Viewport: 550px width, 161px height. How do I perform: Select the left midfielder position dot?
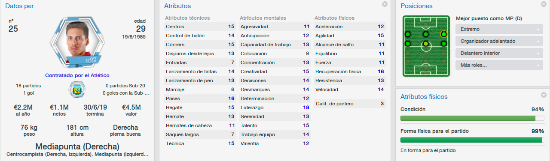pos(407,44)
